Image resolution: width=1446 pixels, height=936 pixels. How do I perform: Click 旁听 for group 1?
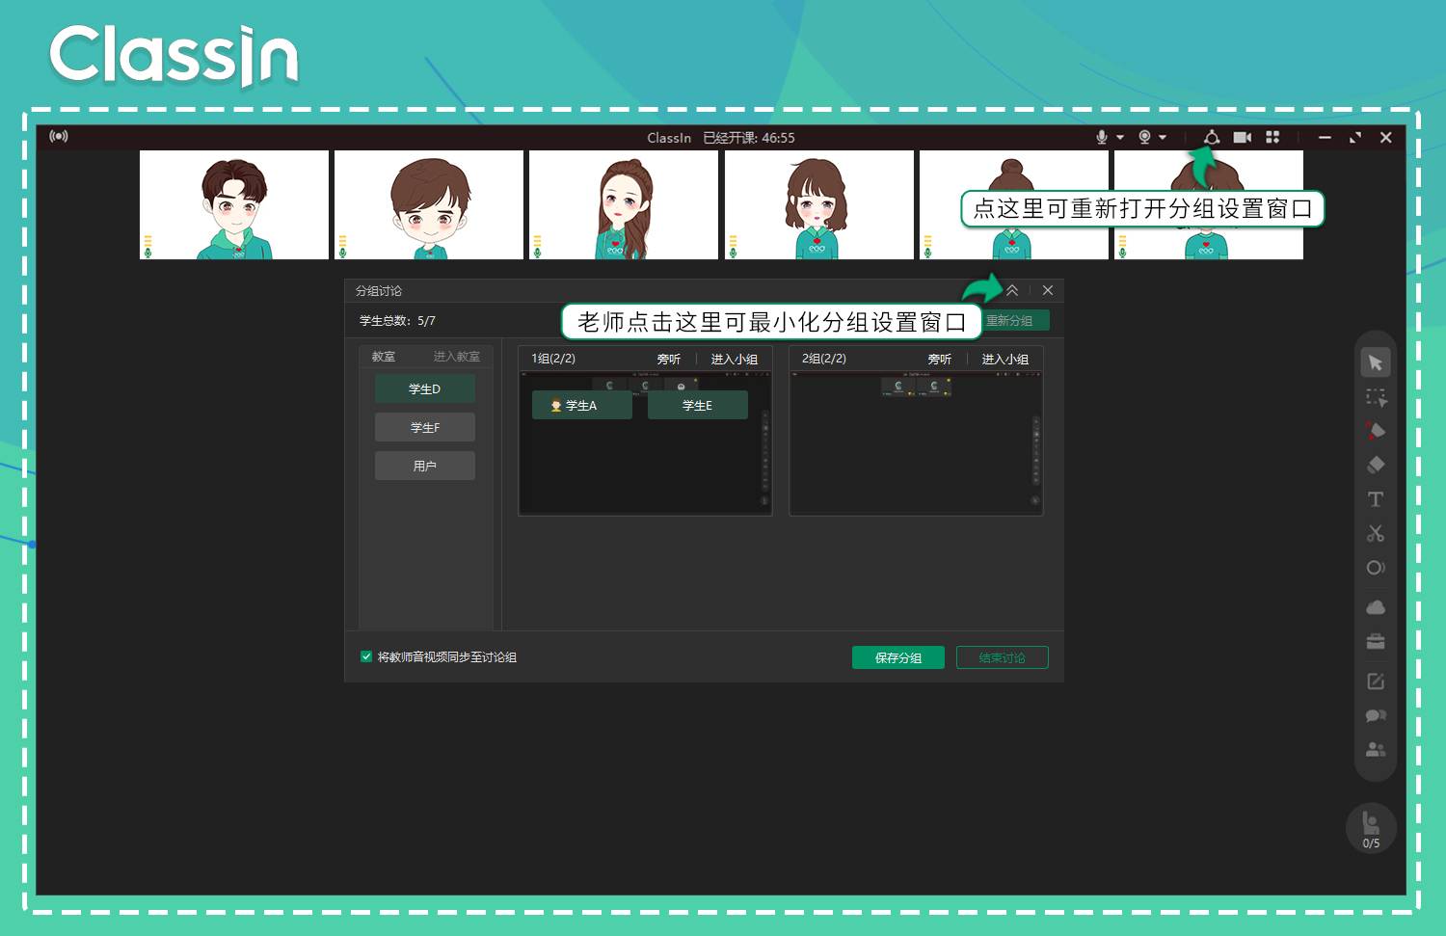(x=669, y=359)
